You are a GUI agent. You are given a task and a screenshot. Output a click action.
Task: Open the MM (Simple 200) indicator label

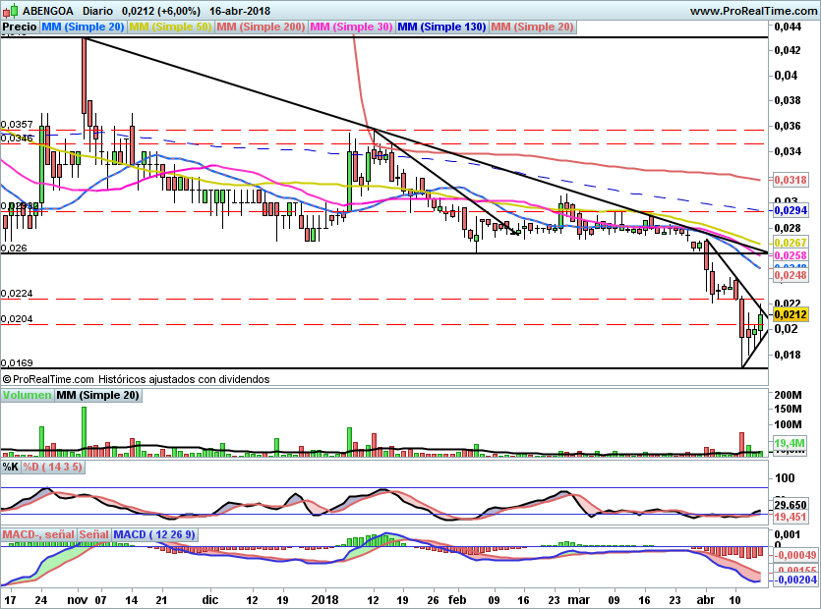coord(261,28)
